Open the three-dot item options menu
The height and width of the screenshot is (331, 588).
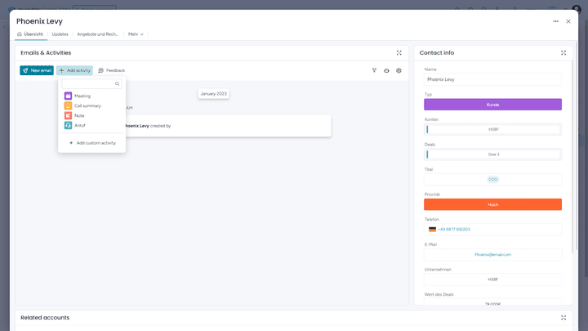(555, 21)
